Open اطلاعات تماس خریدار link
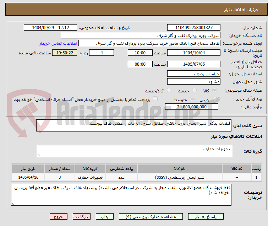 tap(59, 43)
